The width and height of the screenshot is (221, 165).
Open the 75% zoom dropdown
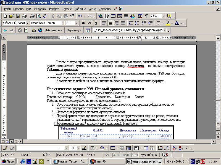coord(164,16)
